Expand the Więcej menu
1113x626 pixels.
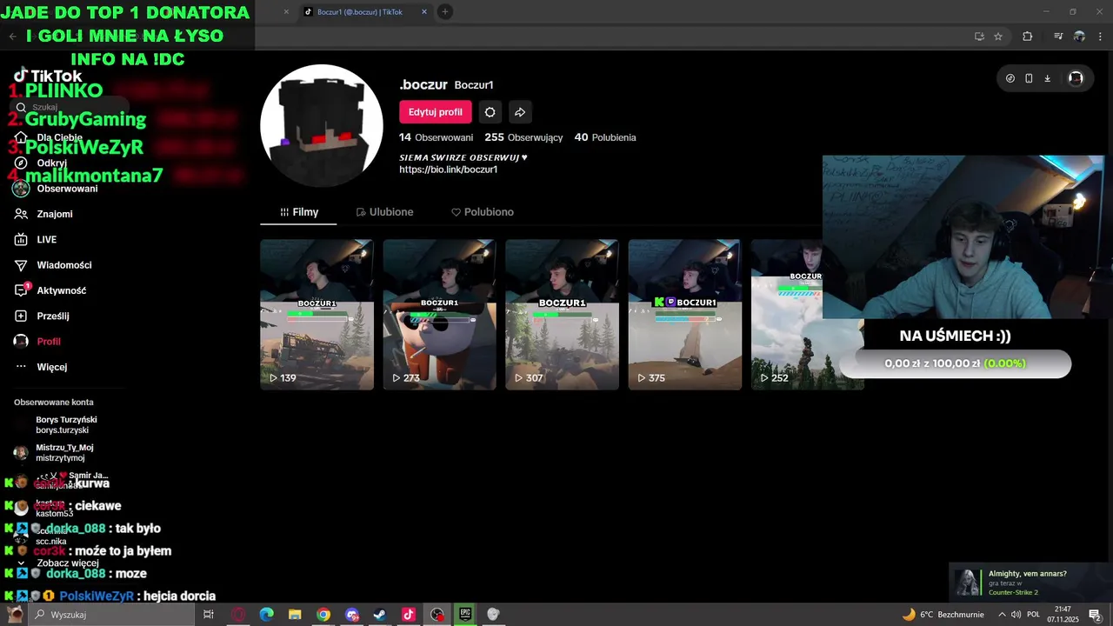51,367
